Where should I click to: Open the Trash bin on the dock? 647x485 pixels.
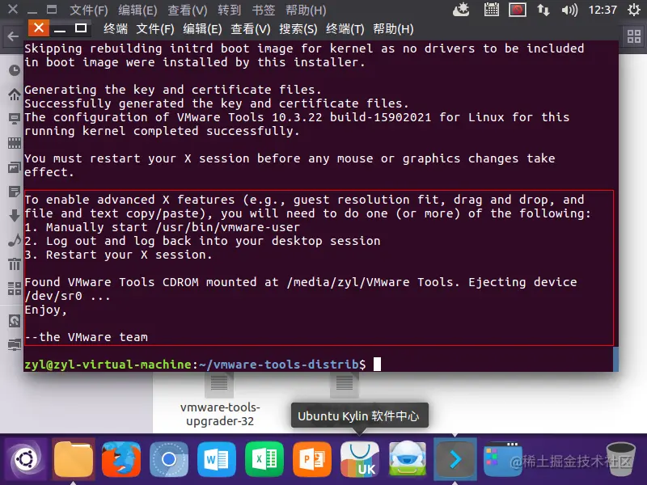click(621, 459)
